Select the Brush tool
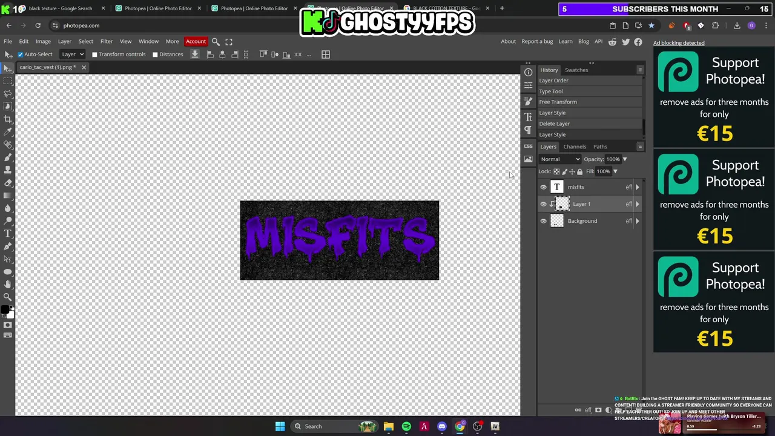The image size is (775, 436). tap(8, 157)
